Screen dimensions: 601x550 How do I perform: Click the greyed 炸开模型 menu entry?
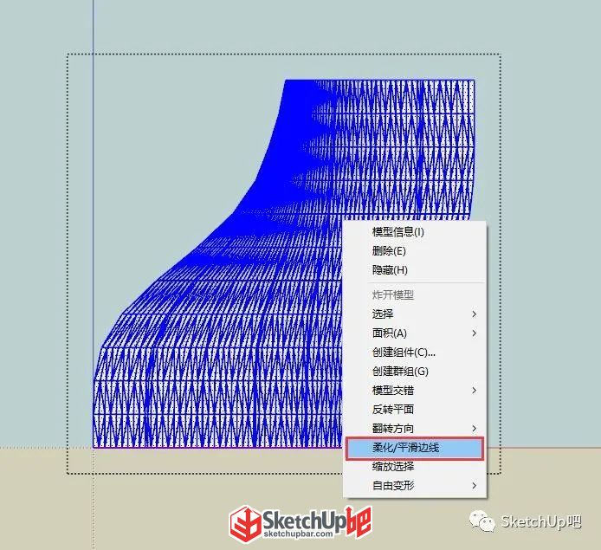(415, 294)
